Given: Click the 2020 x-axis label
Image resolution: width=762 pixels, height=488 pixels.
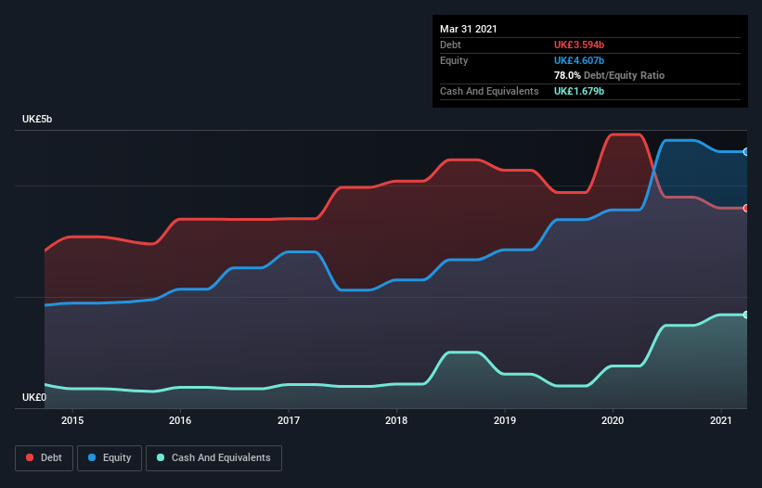Looking at the screenshot, I should tap(613, 420).
